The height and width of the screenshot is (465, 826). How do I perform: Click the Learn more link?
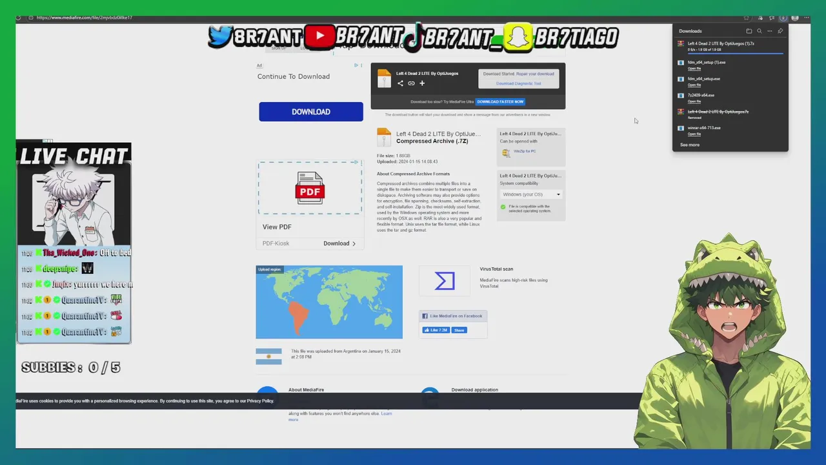tap(386, 413)
